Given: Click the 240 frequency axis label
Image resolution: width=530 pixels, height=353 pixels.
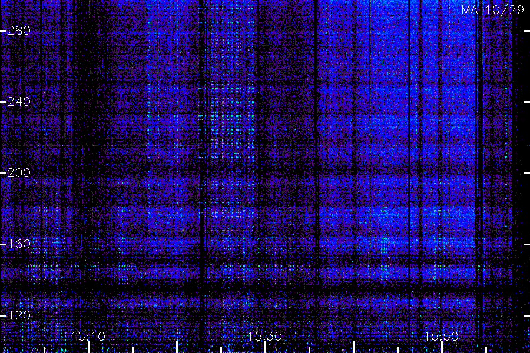Looking at the screenshot, I should tap(19, 102).
